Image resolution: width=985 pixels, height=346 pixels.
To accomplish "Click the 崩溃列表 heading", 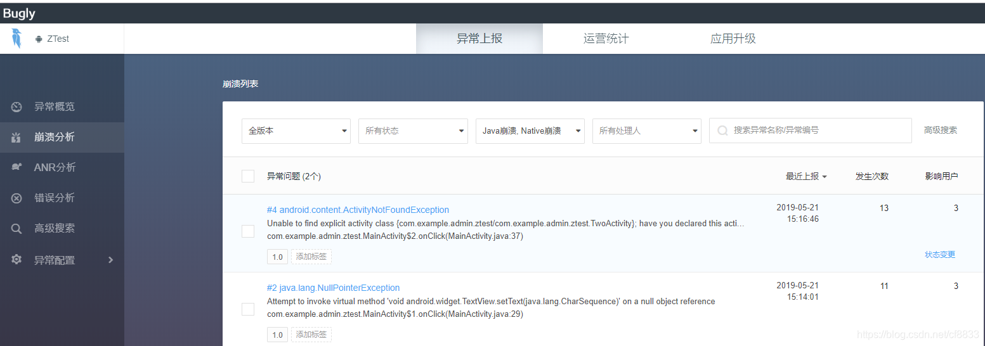I will point(240,84).
